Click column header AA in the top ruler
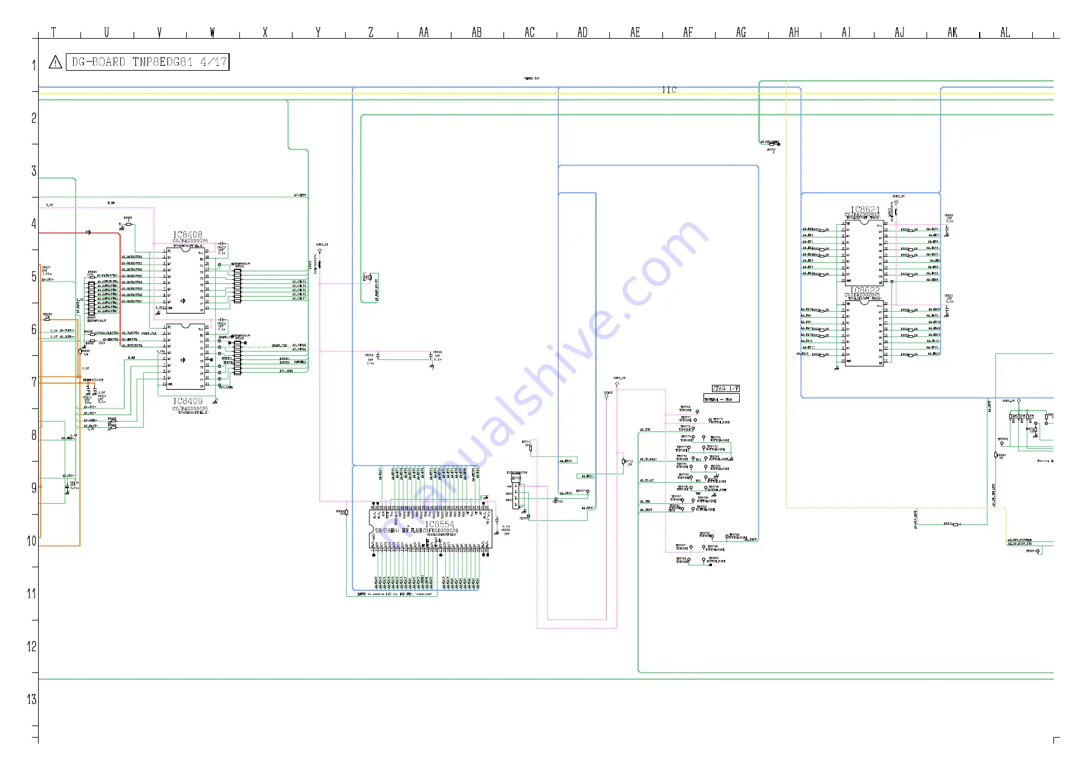 (424, 32)
